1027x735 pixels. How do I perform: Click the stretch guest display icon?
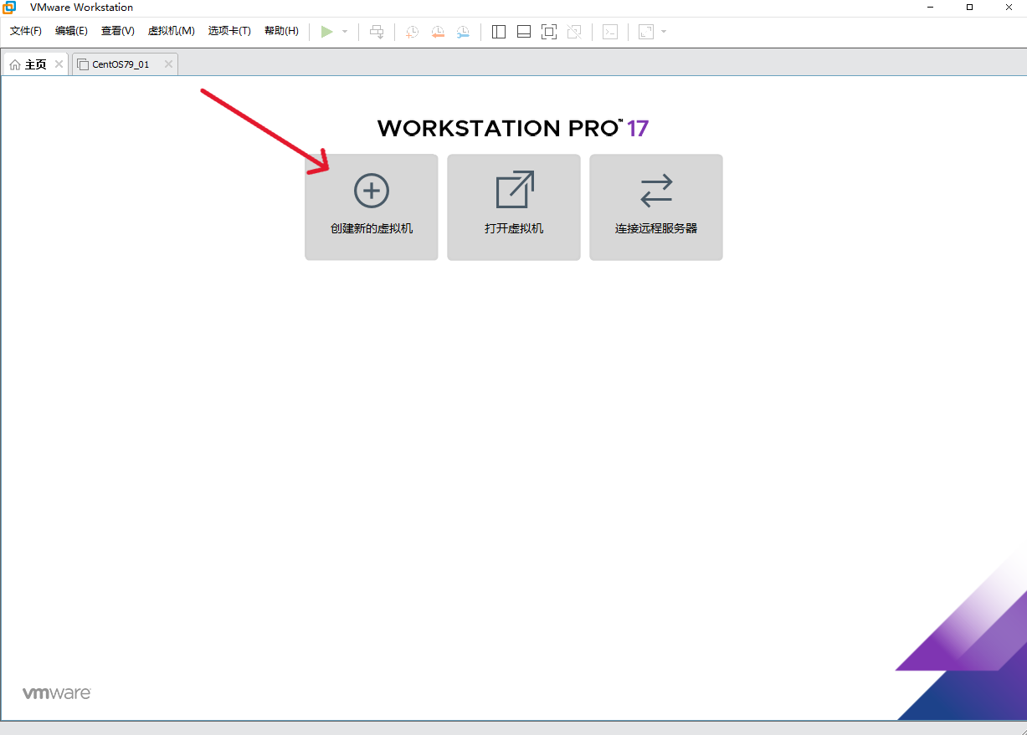(x=645, y=32)
